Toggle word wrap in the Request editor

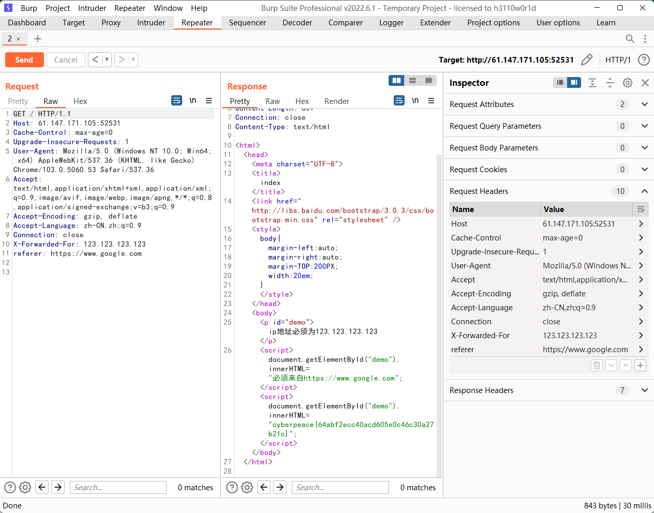pyautogui.click(x=176, y=101)
